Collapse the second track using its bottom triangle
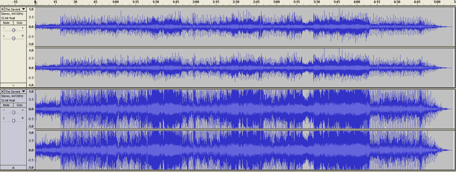456x172 pixels. [x=13, y=167]
